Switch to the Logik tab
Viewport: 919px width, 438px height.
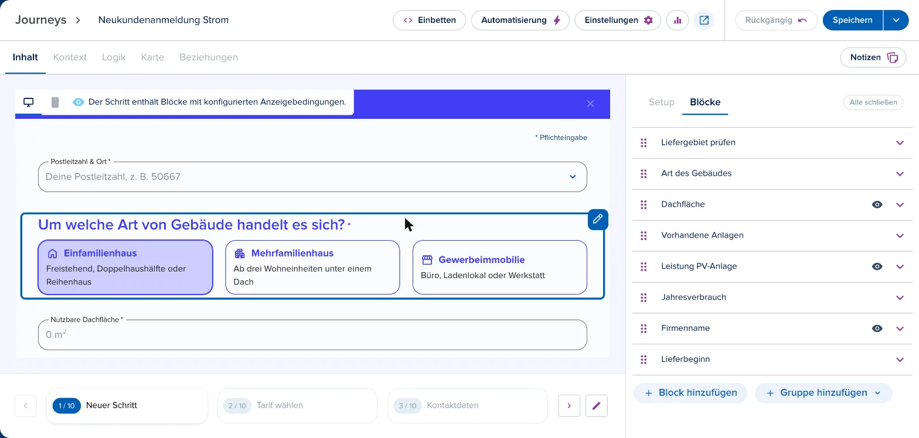click(x=114, y=57)
